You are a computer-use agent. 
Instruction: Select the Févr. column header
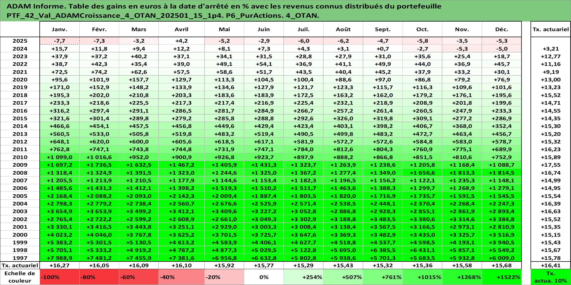tap(99, 29)
